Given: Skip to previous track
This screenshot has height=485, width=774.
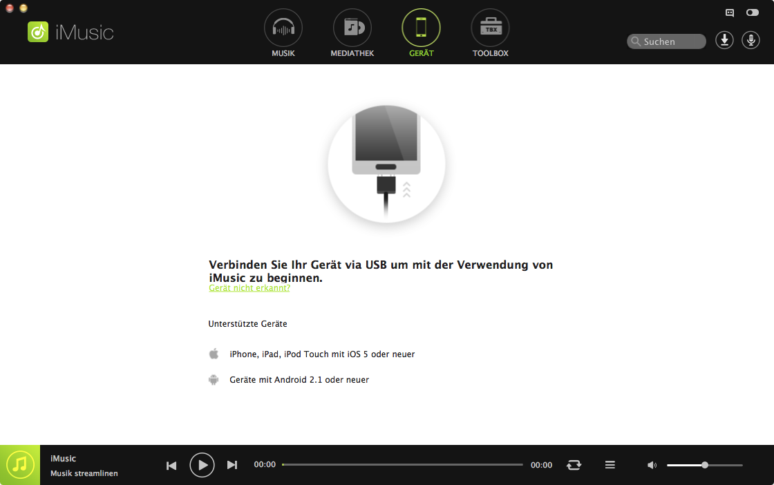Looking at the screenshot, I should coord(171,465).
